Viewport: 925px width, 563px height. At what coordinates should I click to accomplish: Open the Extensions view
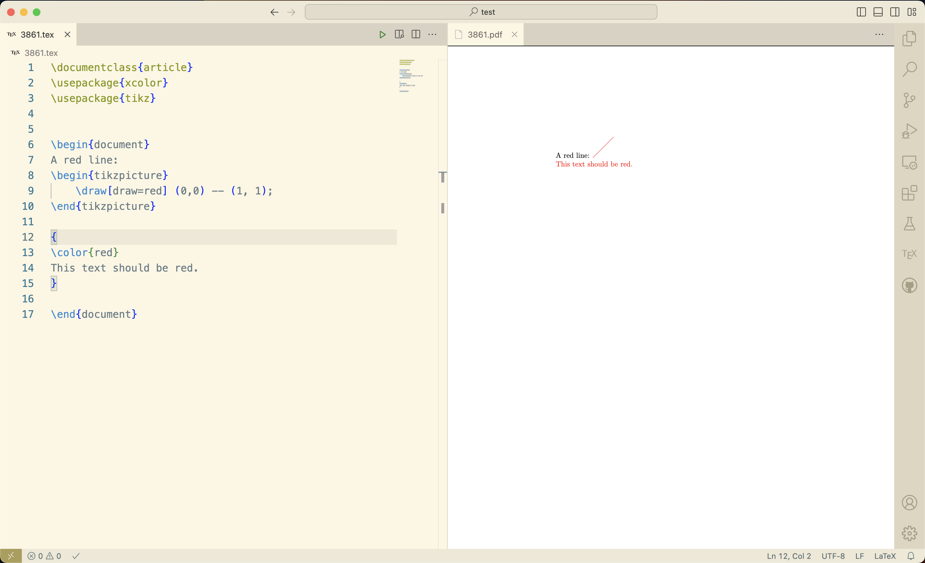pos(909,193)
